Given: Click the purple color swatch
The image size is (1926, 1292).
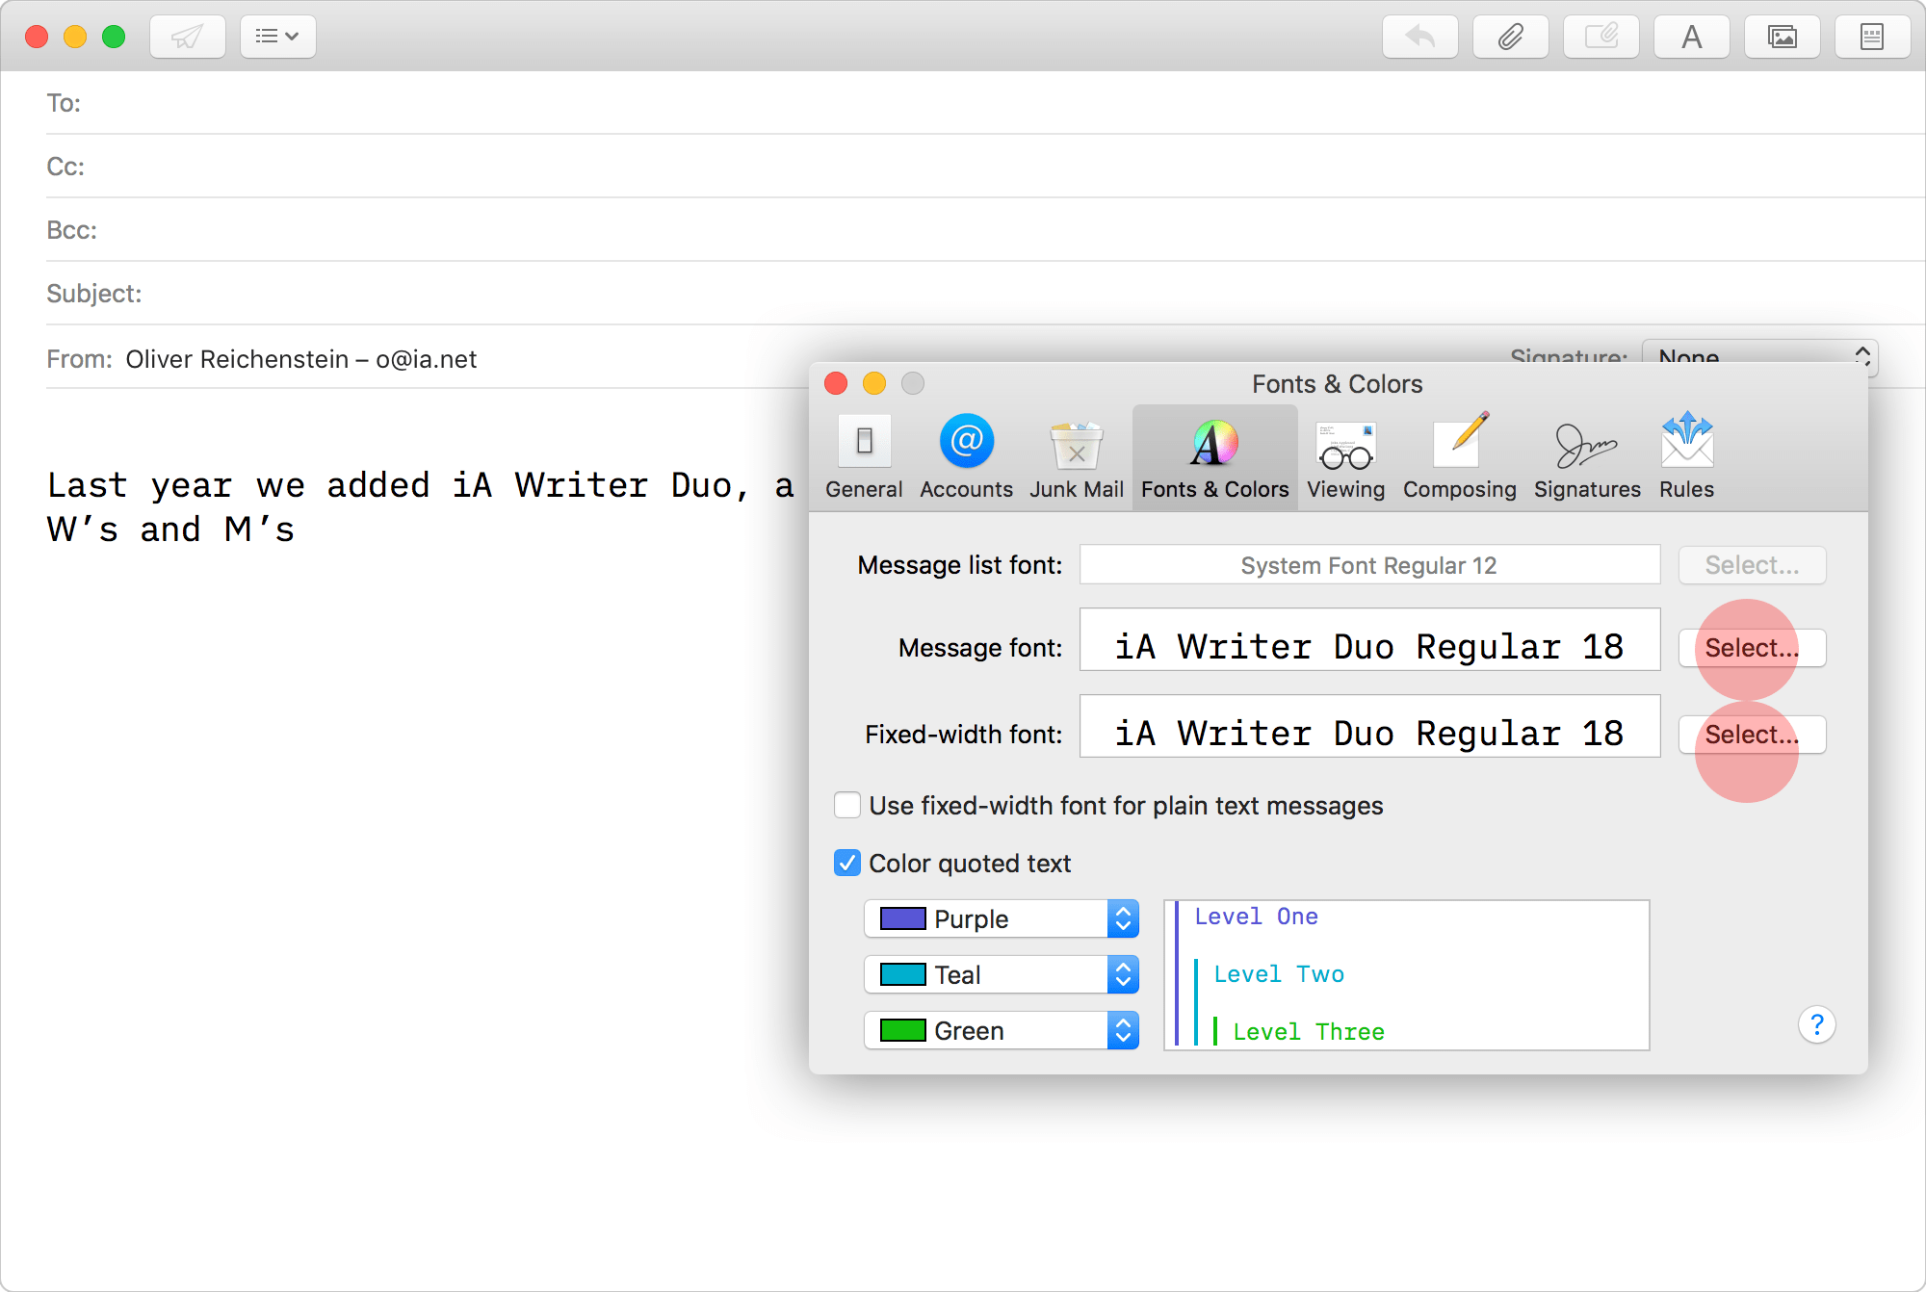Looking at the screenshot, I should point(902,918).
